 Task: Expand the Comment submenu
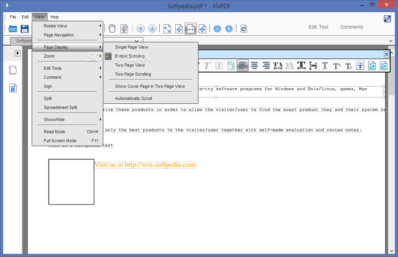(68, 77)
